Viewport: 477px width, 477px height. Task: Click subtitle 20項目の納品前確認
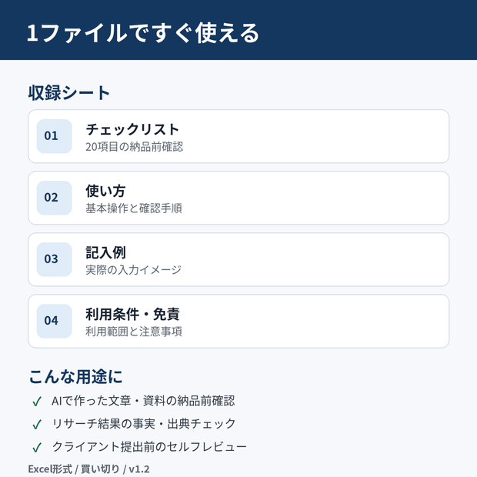tap(134, 147)
